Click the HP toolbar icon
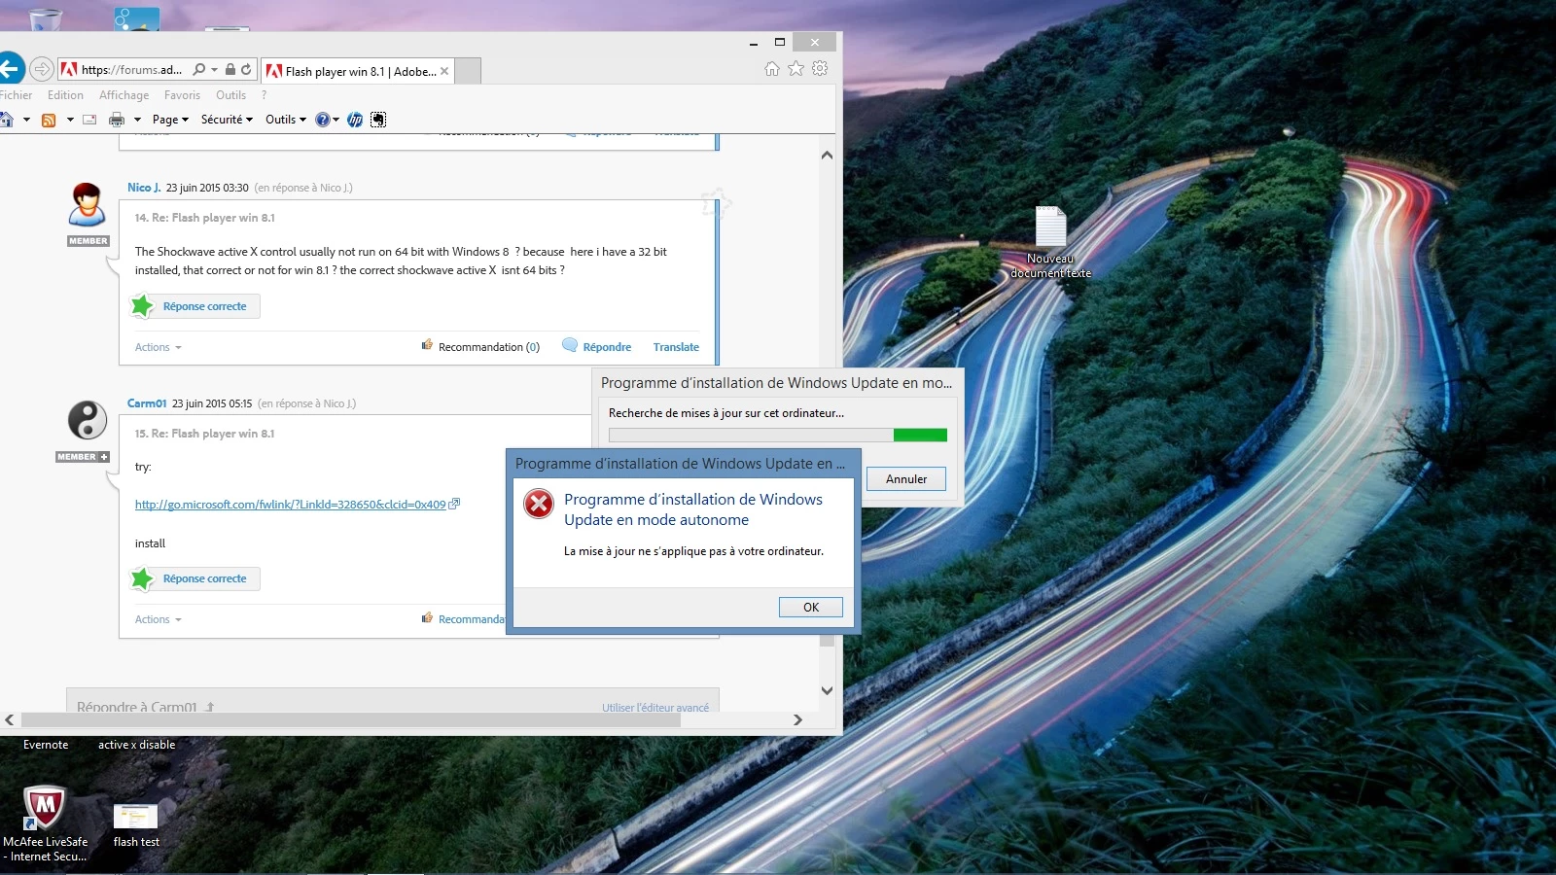This screenshot has height=875, width=1556. [355, 120]
